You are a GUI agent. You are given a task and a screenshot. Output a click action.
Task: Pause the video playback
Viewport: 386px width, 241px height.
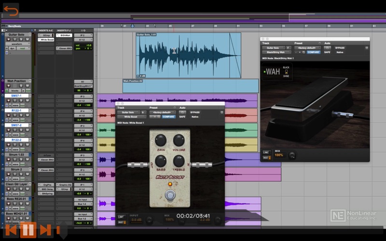(x=28, y=230)
